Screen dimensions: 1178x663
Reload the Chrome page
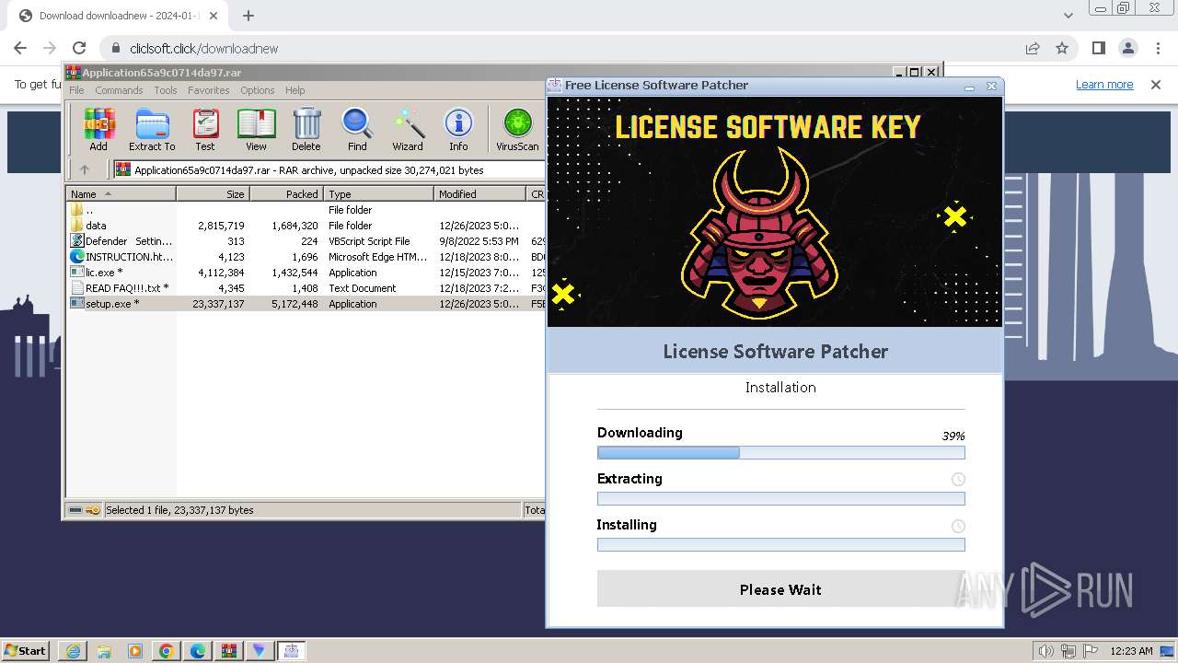click(79, 48)
